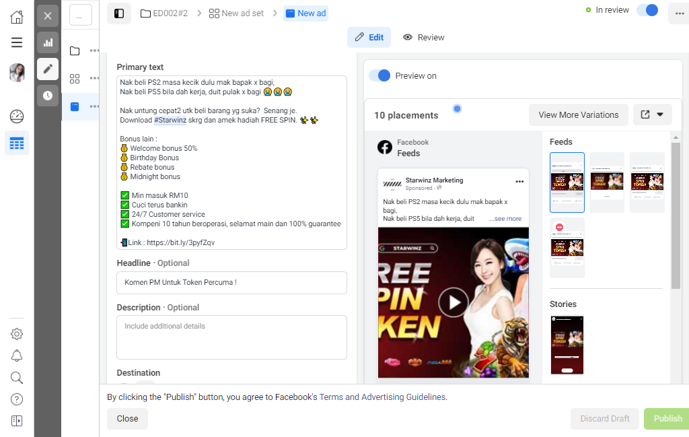Image resolution: width=689 pixels, height=437 pixels.
Task: Open the help question mark icon
Action: [x=17, y=399]
